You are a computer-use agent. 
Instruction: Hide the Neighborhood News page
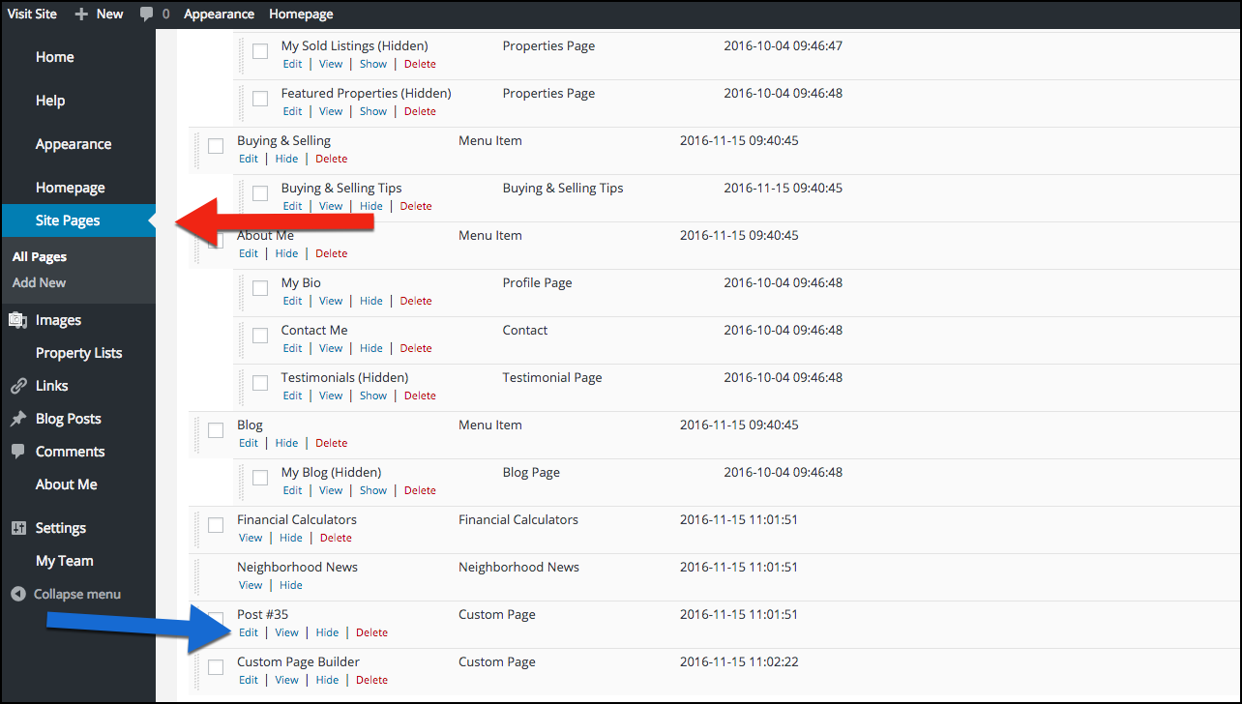point(291,585)
